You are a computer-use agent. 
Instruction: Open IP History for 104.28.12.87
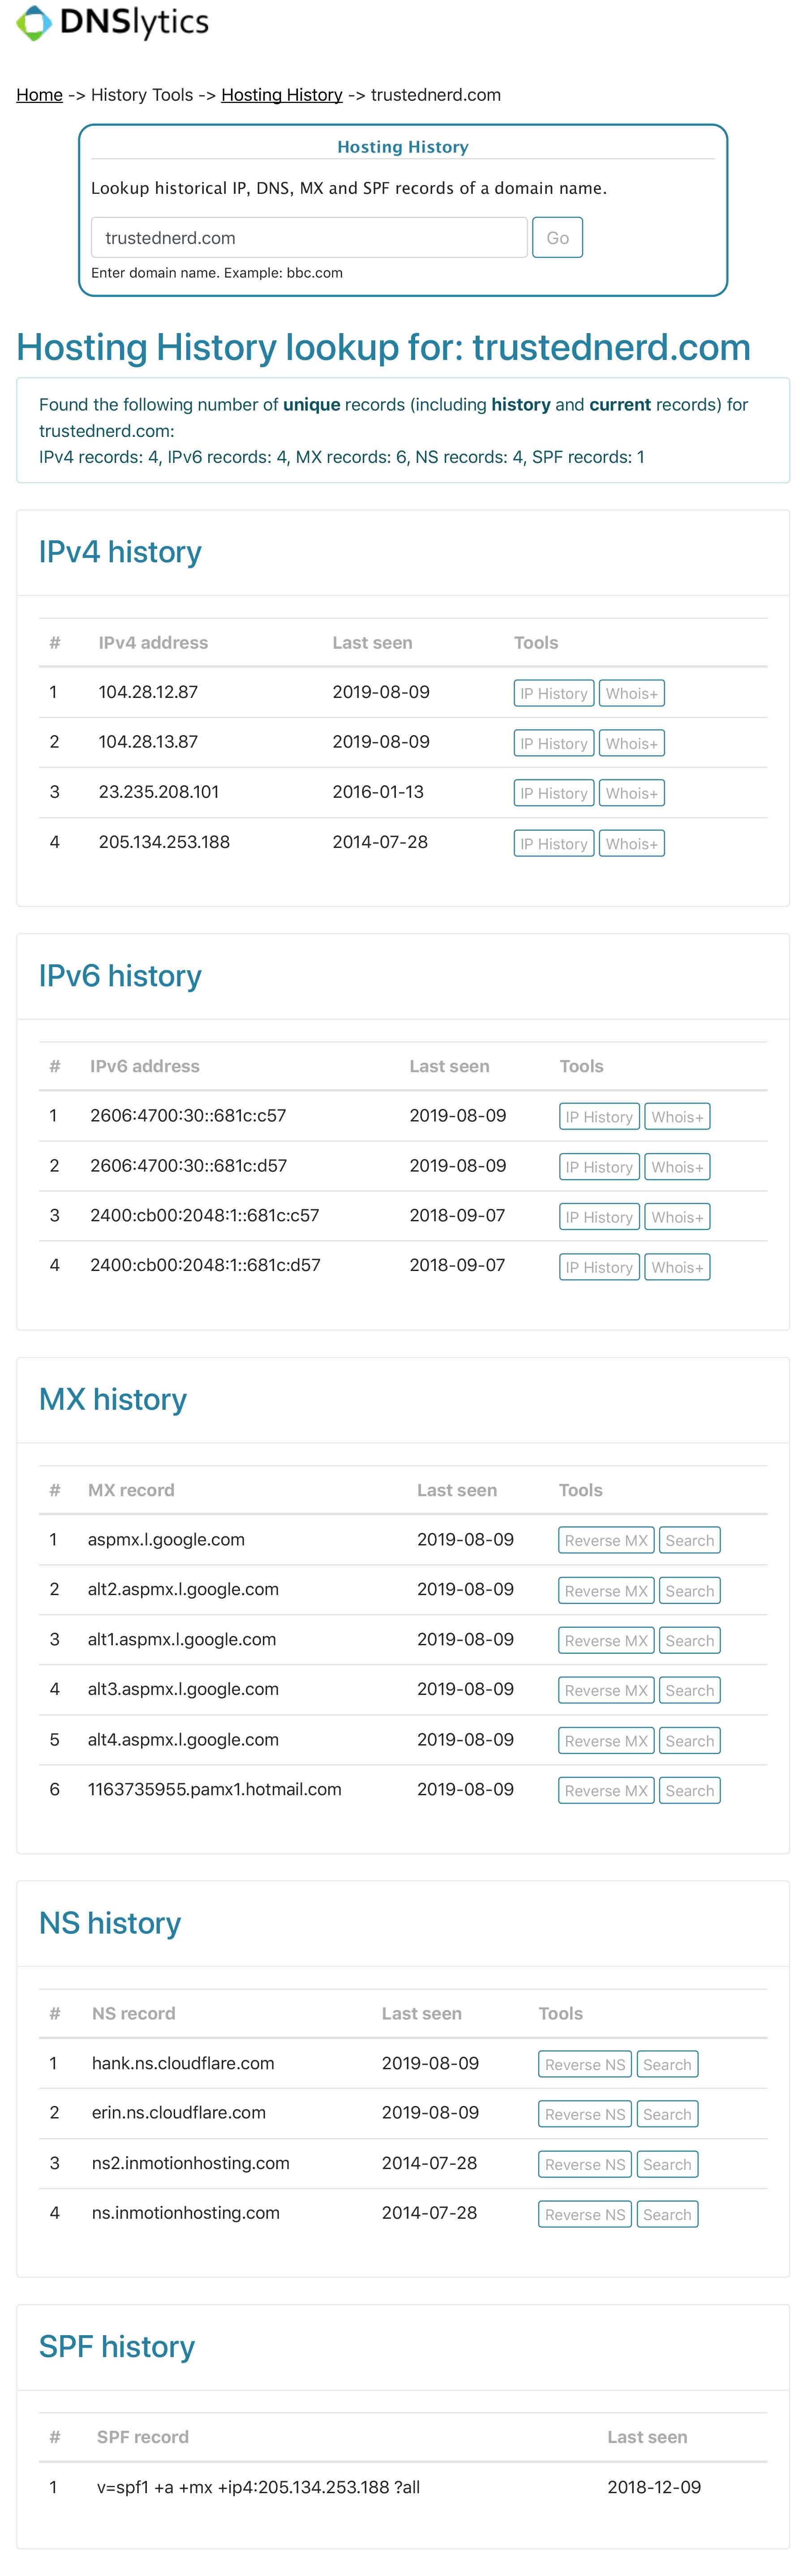pos(554,693)
